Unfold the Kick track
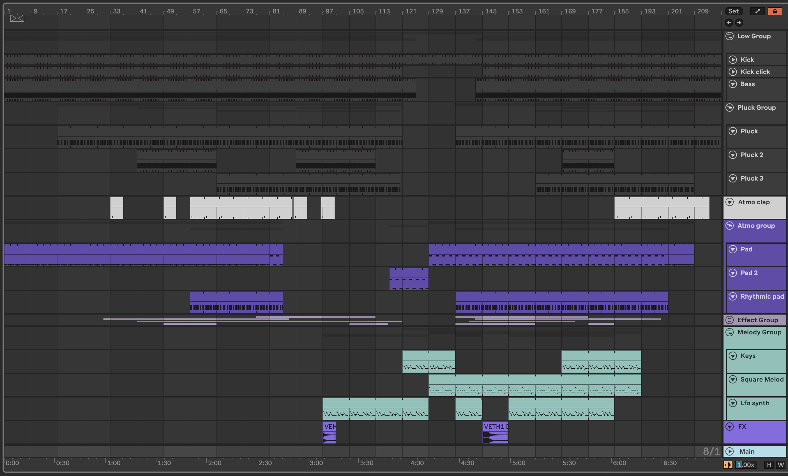 coord(733,60)
